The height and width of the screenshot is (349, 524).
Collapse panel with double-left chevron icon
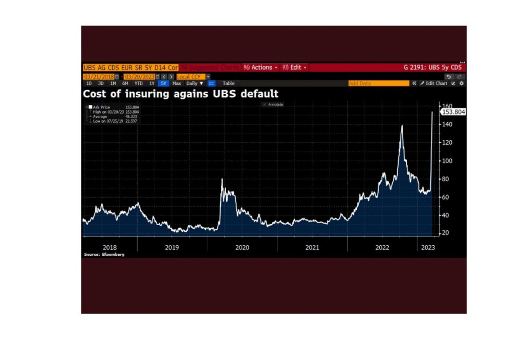point(414,83)
